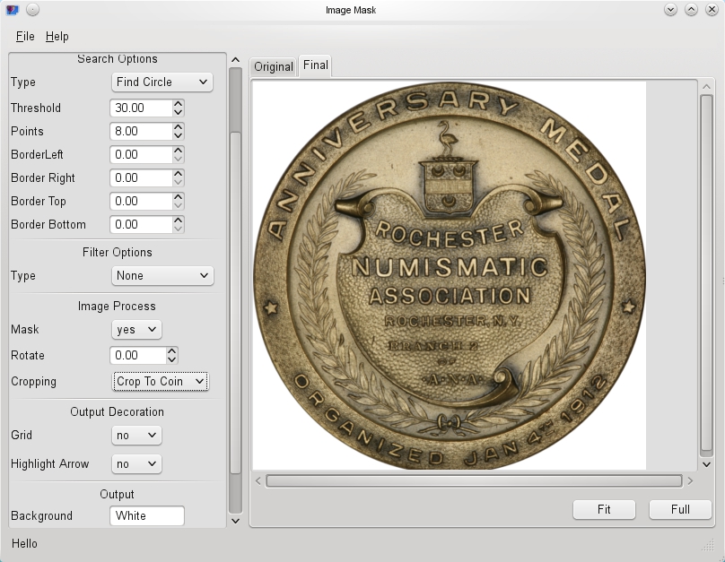This screenshot has height=562, width=725.
Task: Open the Help menu
Action: pyautogui.click(x=57, y=36)
